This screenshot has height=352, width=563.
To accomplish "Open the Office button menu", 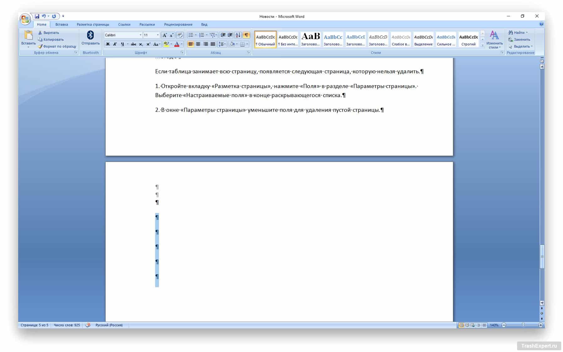I will [x=25, y=19].
